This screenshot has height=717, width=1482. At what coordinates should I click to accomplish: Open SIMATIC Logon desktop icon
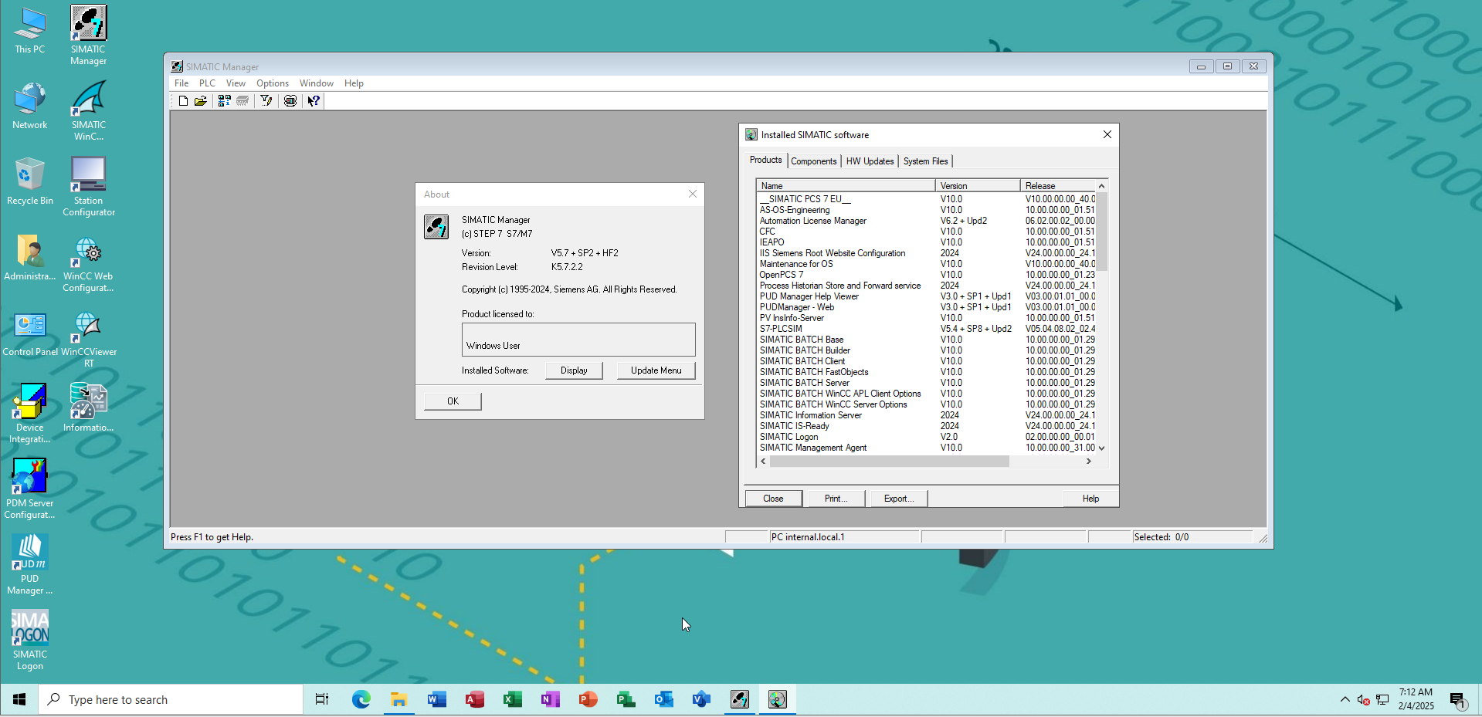(30, 640)
